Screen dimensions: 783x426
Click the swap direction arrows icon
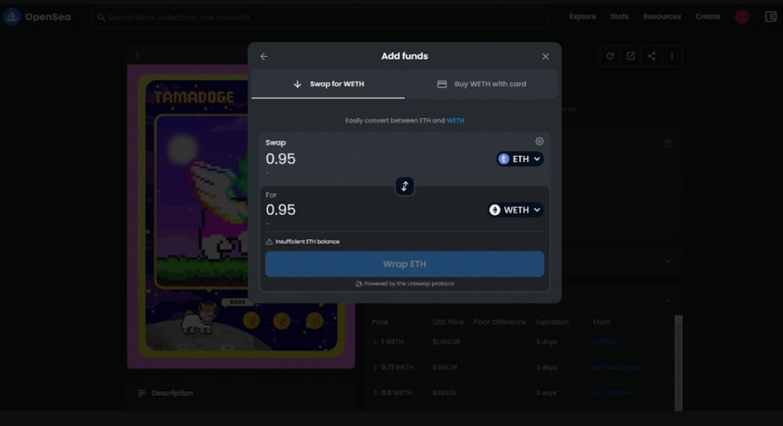(405, 186)
